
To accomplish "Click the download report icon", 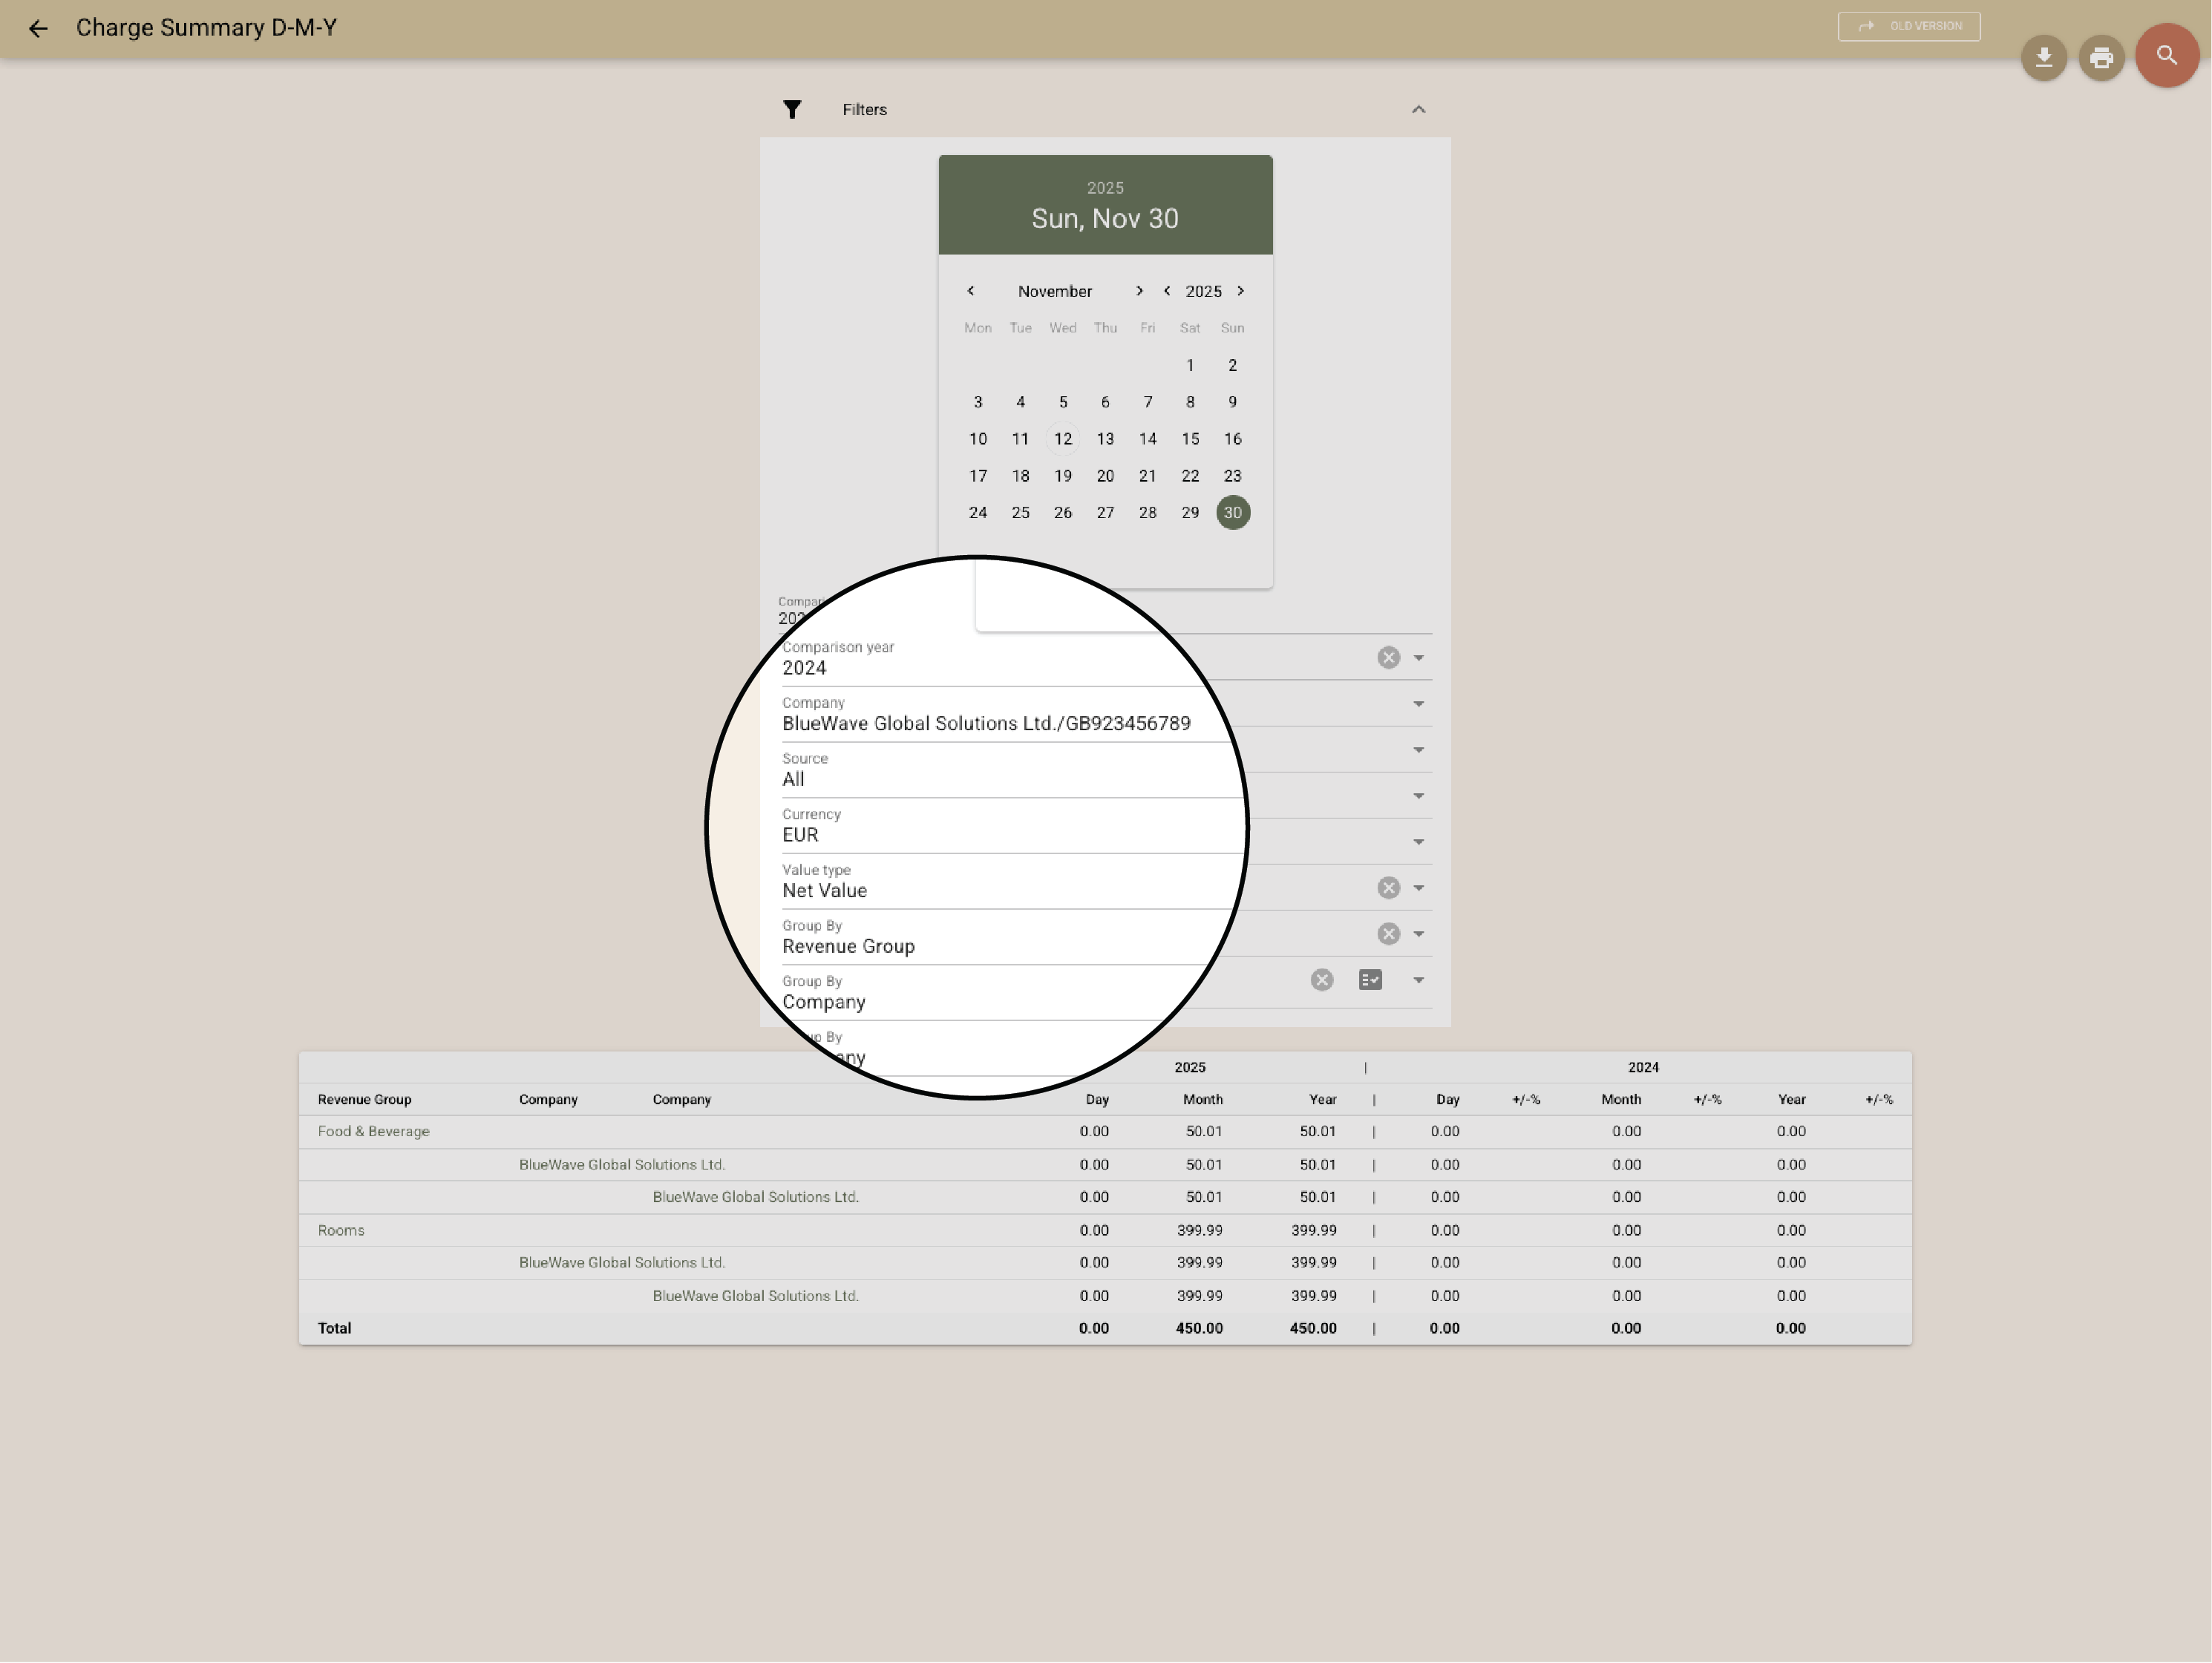I will [x=2044, y=57].
